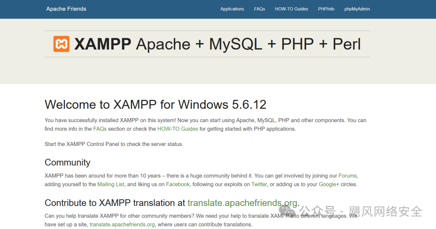Click translate.apachefriends.org in the bottom paragraph
The height and width of the screenshot is (229, 436).
tap(122, 224)
